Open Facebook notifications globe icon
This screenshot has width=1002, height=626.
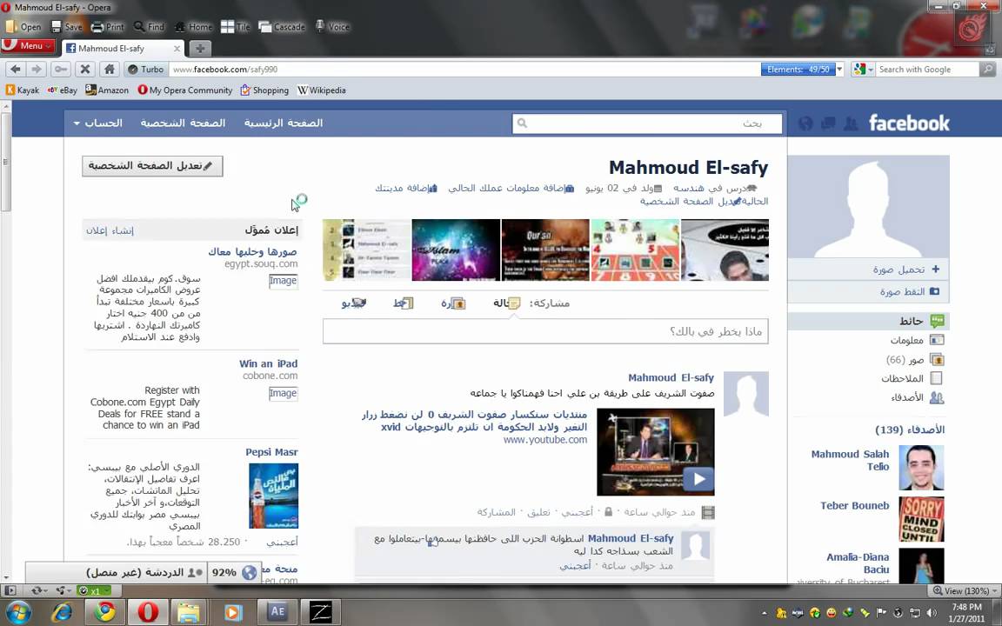click(805, 123)
